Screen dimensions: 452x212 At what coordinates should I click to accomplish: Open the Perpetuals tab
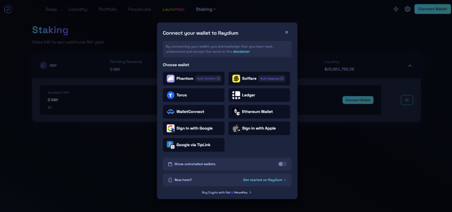[139, 9]
